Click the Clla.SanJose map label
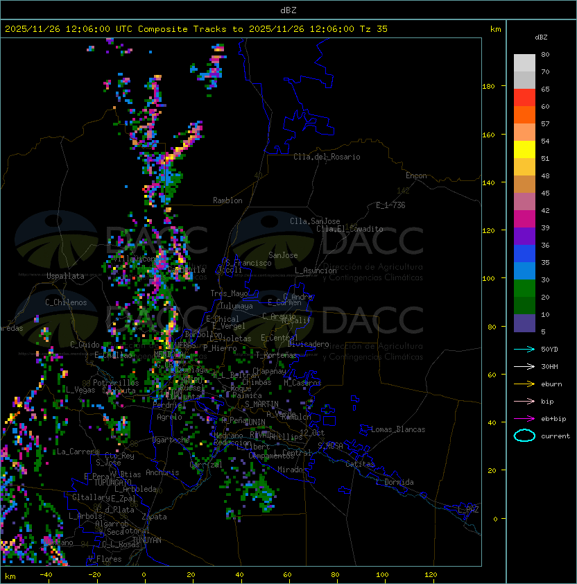The image size is (577, 584). click(315, 221)
